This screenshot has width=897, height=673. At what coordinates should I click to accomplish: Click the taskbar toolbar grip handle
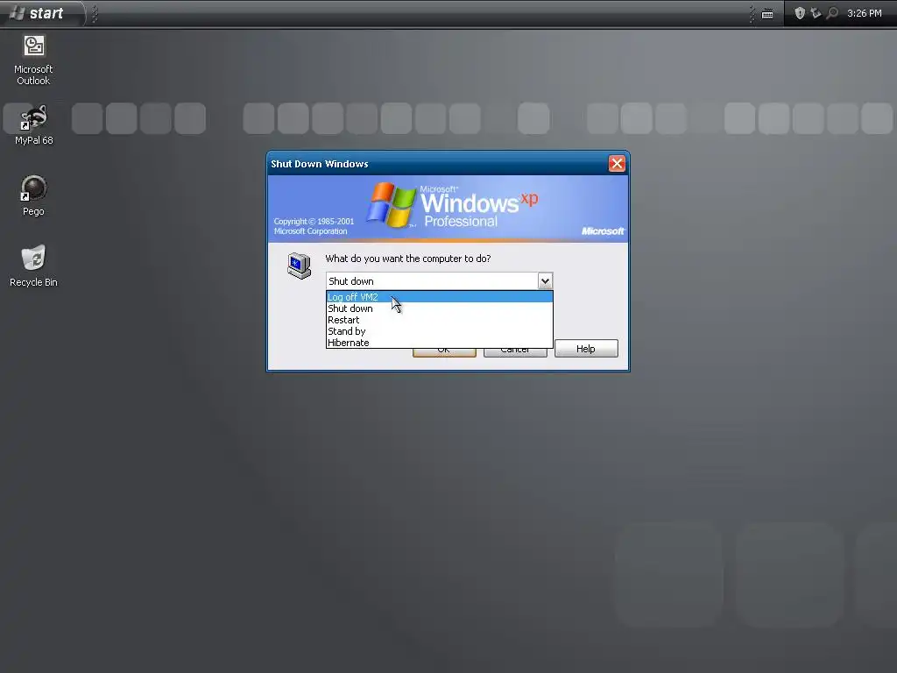coord(95,14)
